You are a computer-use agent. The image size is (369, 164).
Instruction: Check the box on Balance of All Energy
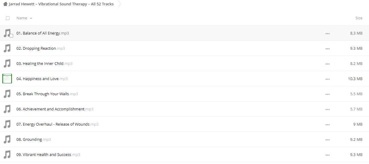[x=11, y=36]
